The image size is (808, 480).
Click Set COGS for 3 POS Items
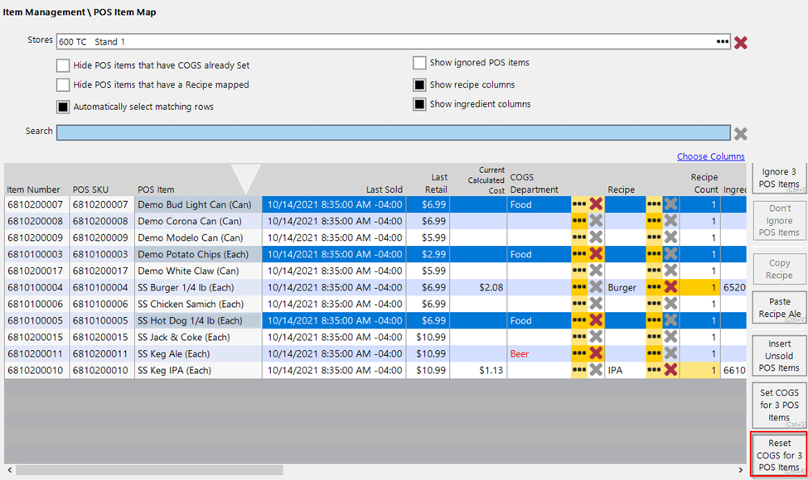tap(779, 405)
